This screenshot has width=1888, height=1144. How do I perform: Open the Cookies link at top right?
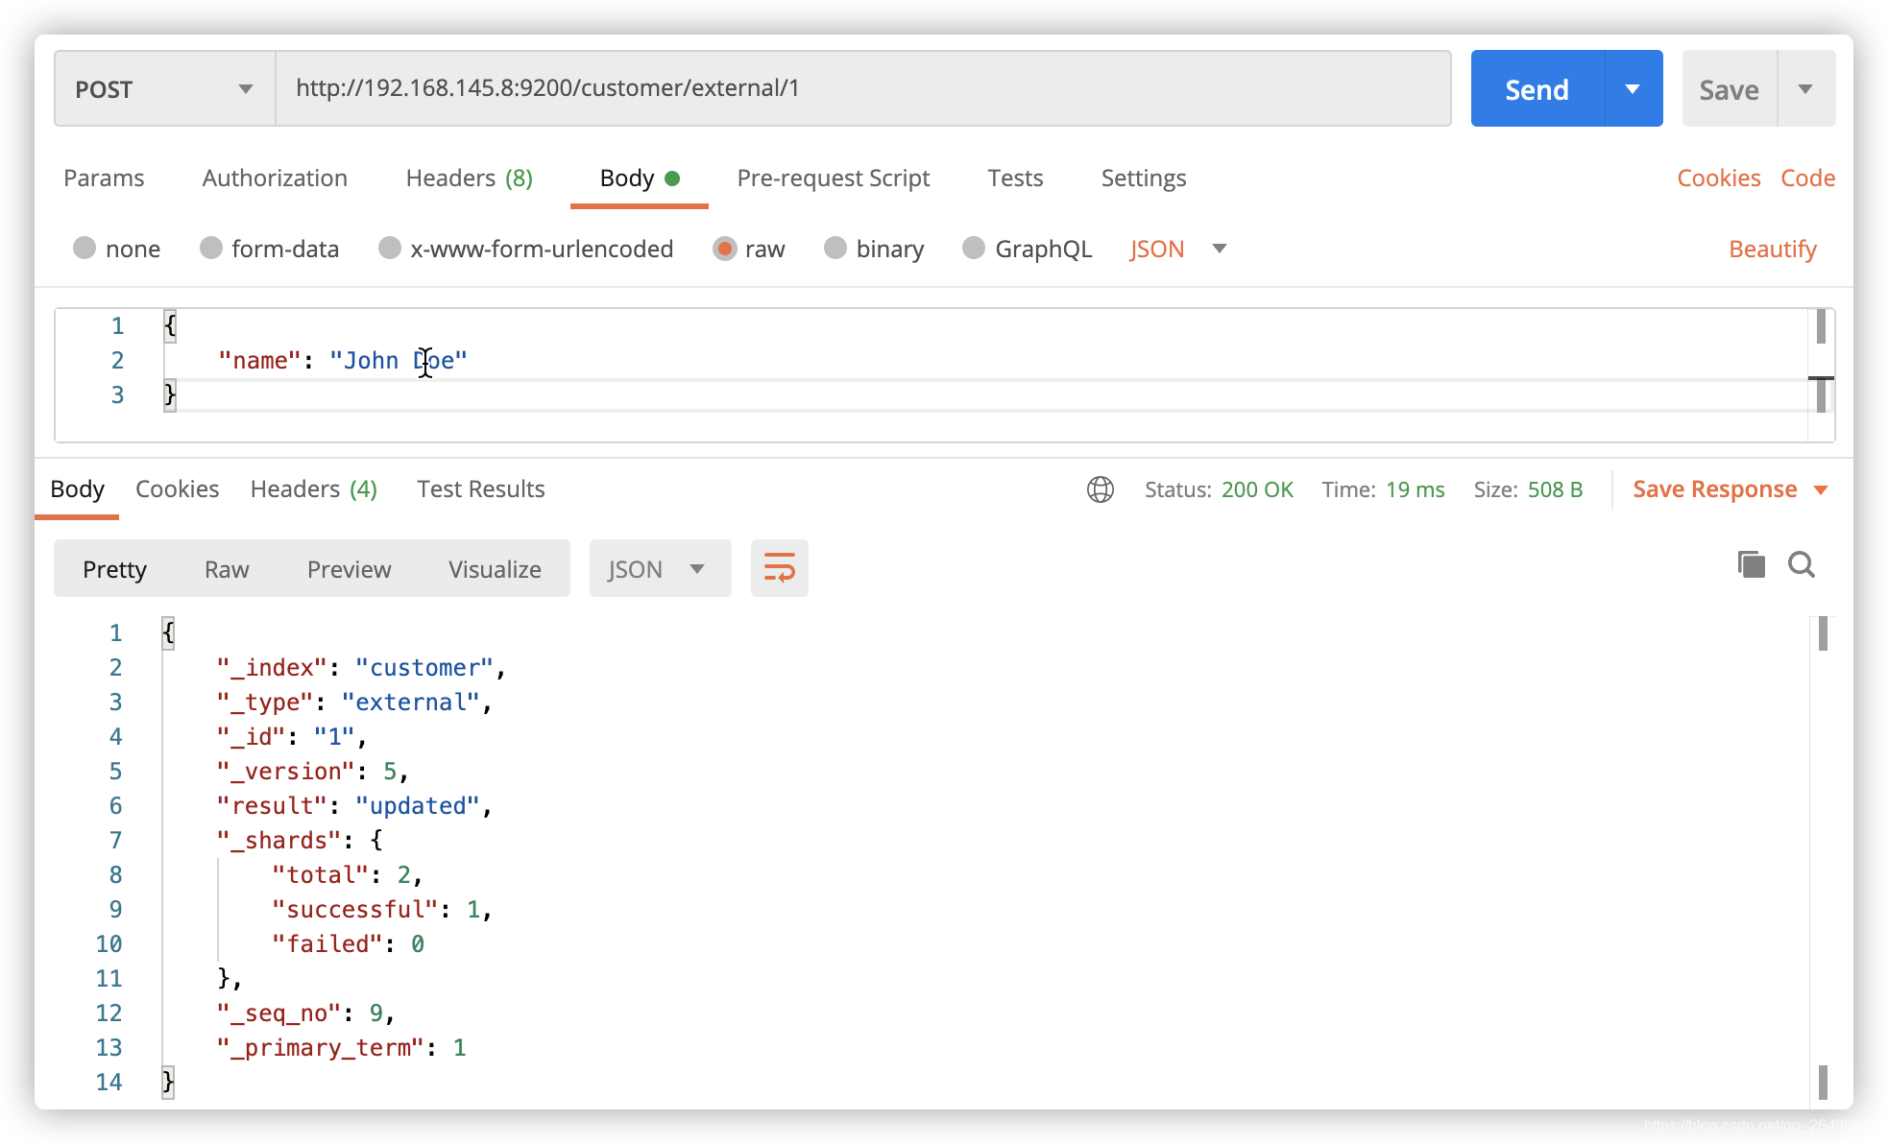click(x=1718, y=179)
